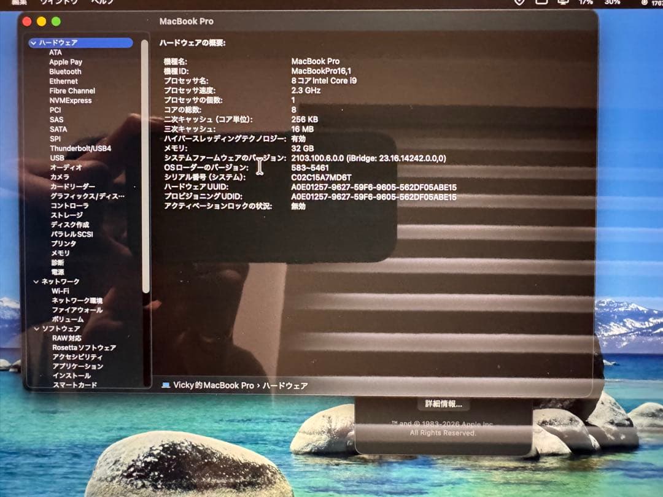Click the プロビジョニングUDID value
663x497 pixels.
point(374,197)
